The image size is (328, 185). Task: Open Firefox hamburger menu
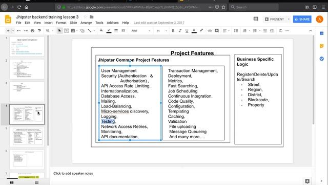[323, 7]
